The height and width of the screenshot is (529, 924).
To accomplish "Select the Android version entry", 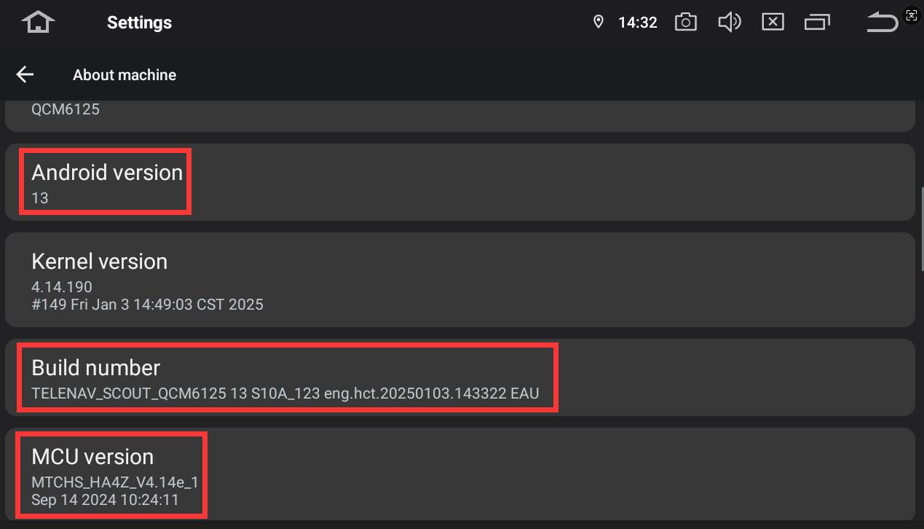I will (x=460, y=182).
